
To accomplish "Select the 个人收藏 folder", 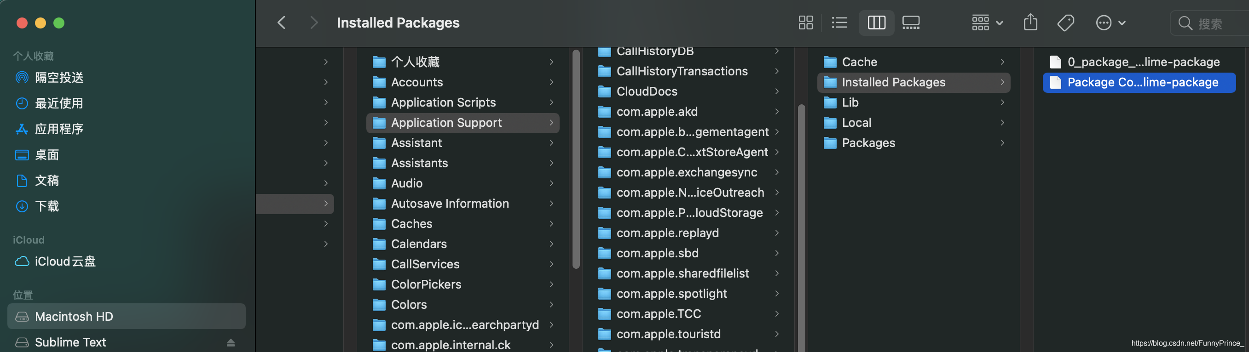I will (x=463, y=62).
